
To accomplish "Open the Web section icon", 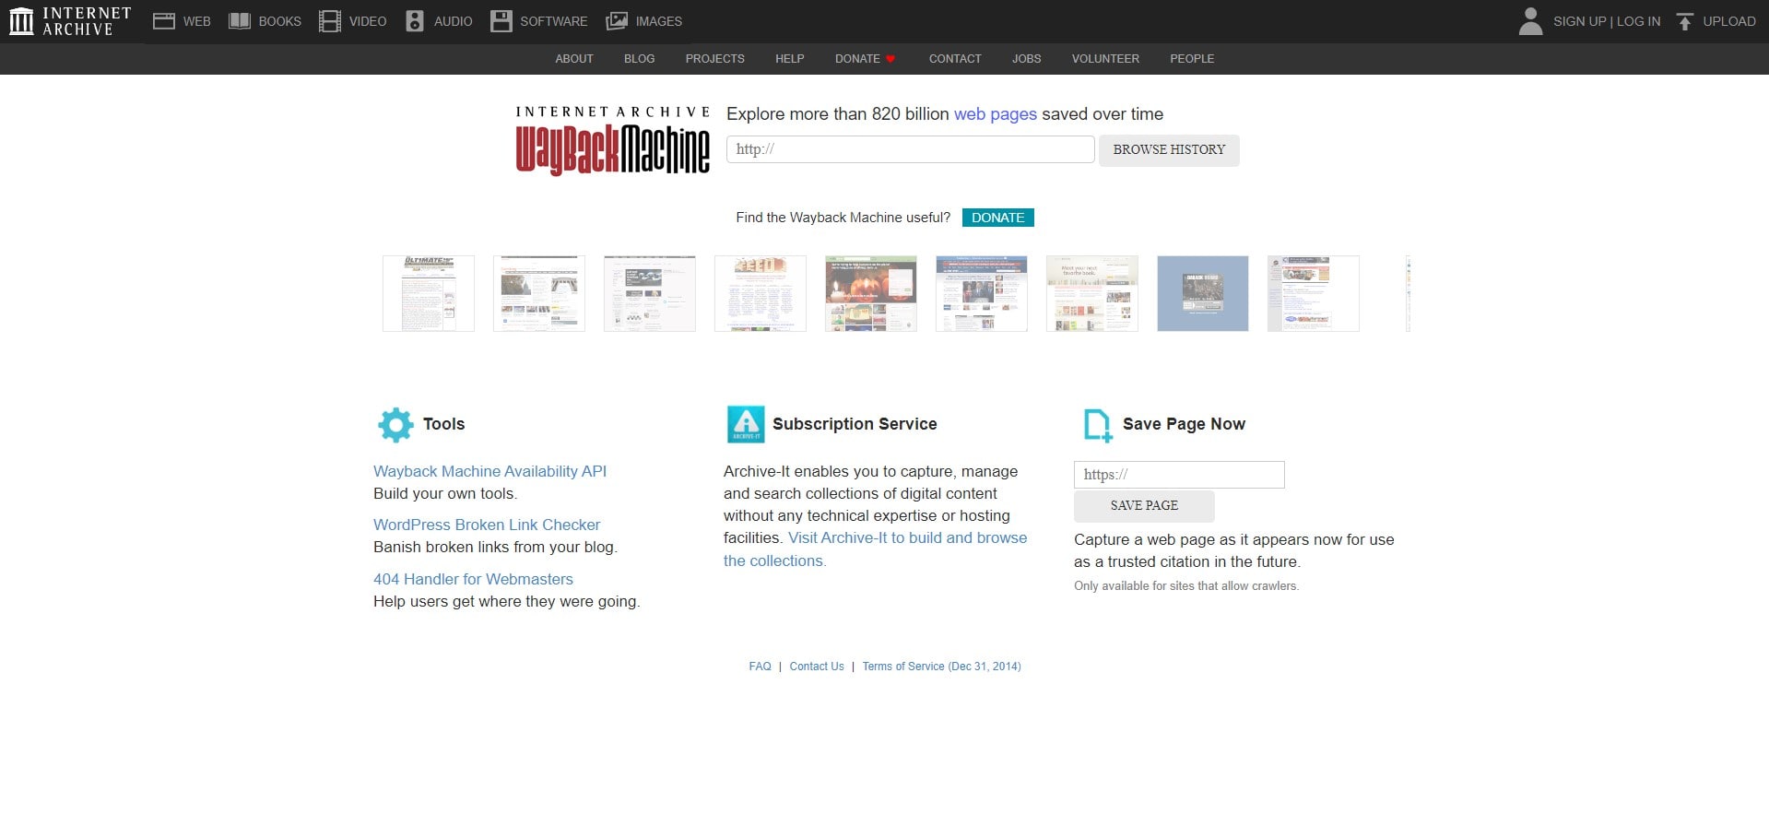I will pyautogui.click(x=164, y=21).
